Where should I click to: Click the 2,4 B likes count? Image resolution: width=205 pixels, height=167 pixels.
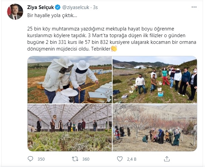click(132, 159)
